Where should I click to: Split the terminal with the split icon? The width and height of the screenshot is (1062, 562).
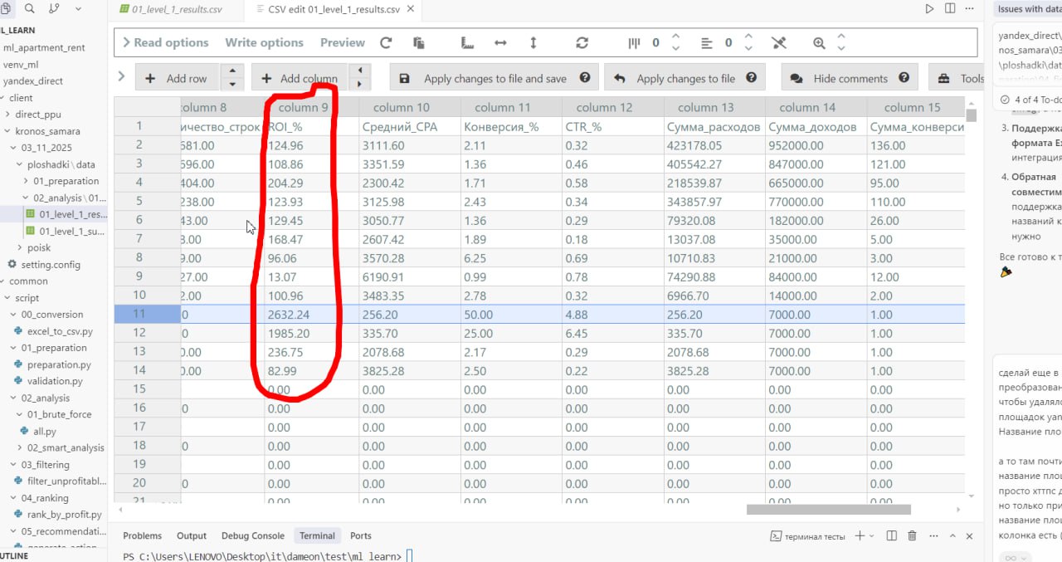click(x=893, y=536)
